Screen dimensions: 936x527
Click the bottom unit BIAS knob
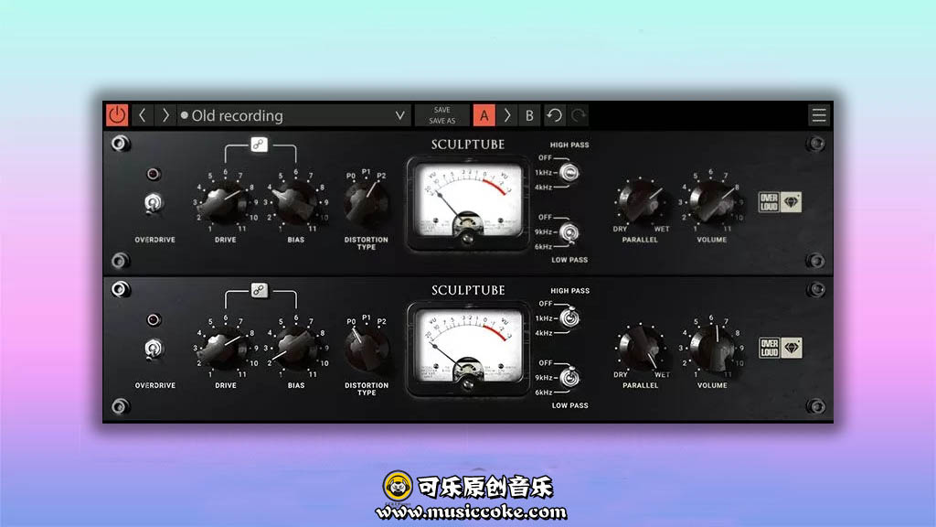pos(295,348)
